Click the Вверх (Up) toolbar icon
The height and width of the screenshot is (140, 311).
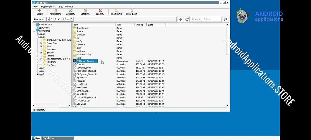pyautogui.click(x=39, y=11)
